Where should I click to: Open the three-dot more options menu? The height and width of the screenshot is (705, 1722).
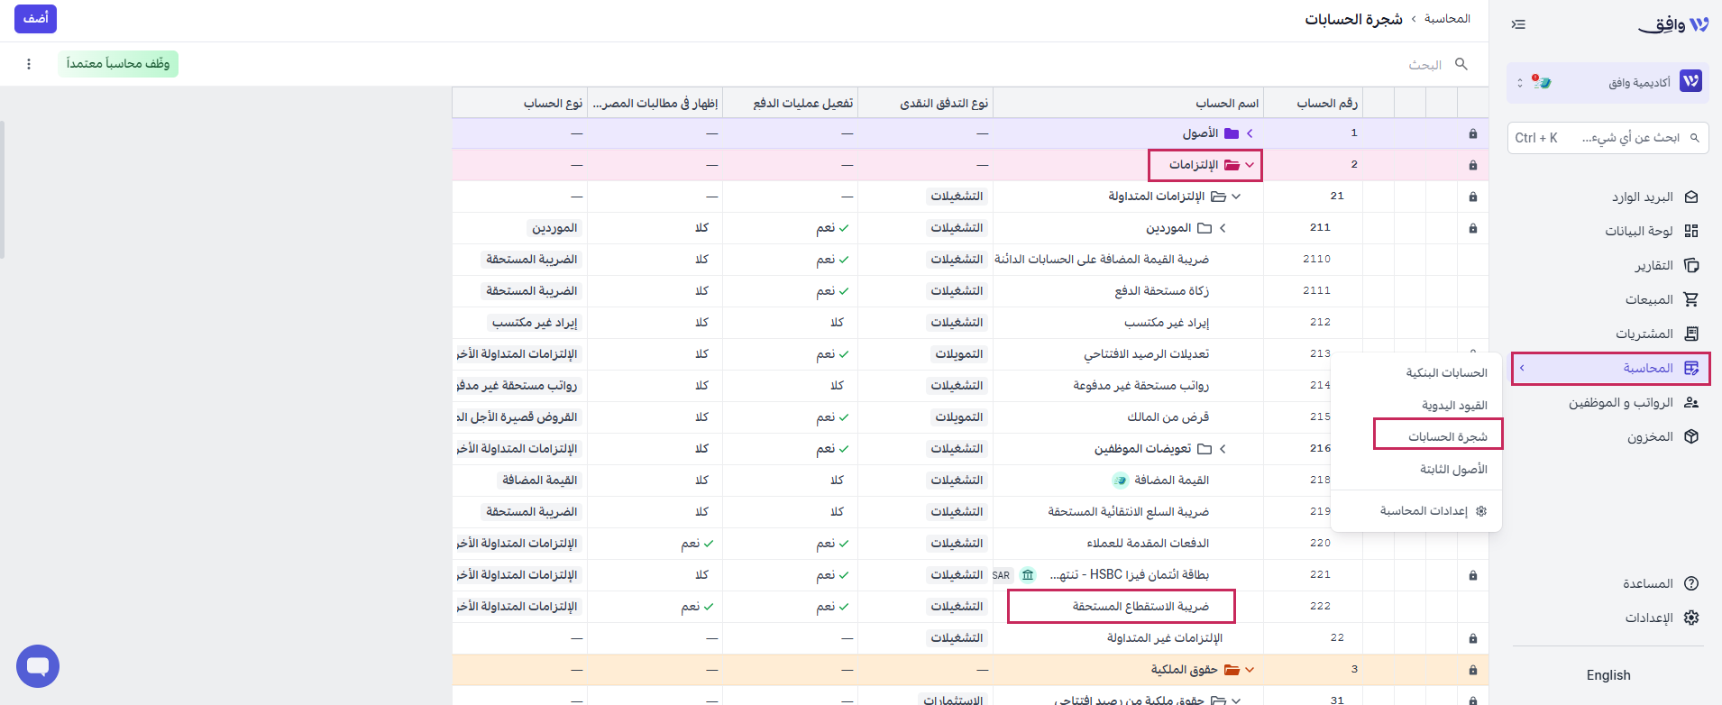click(x=29, y=64)
